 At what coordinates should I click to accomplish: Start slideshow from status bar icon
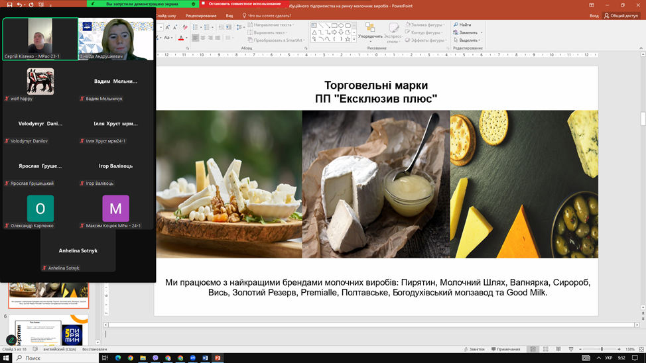pyautogui.click(x=571, y=349)
